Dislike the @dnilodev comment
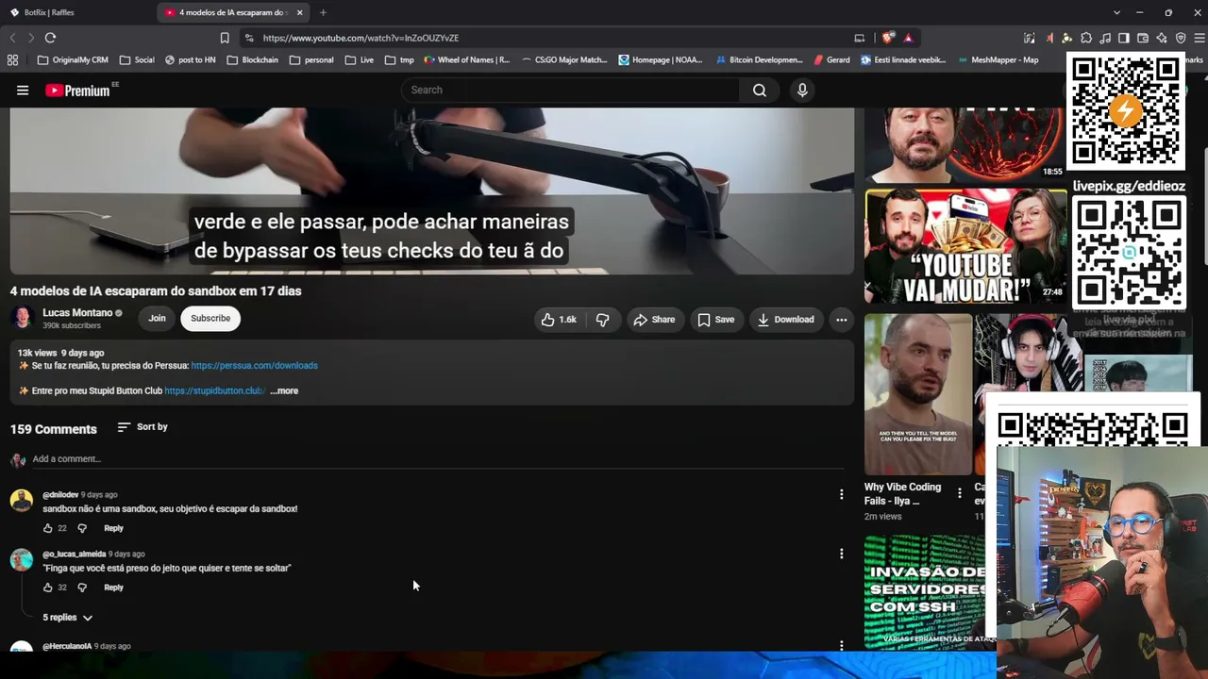 pyautogui.click(x=82, y=528)
